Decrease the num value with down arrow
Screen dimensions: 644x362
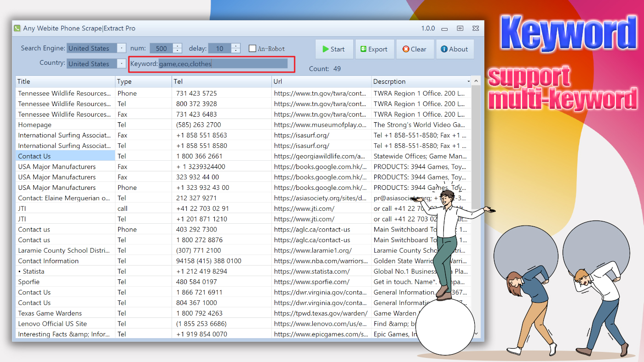(178, 51)
